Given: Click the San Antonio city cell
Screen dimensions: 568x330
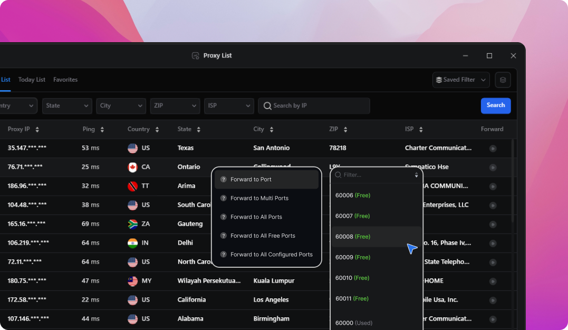Looking at the screenshot, I should pos(271,148).
